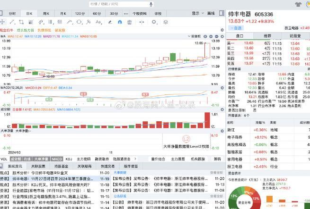Open the 持股基金 tab
This screenshot has width=310, height=209.
(61, 166)
